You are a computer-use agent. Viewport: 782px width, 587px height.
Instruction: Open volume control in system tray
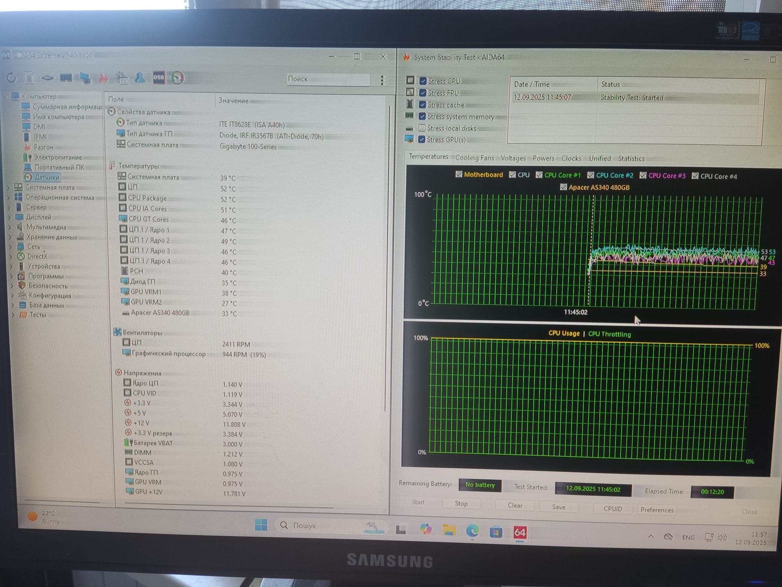click(722, 537)
